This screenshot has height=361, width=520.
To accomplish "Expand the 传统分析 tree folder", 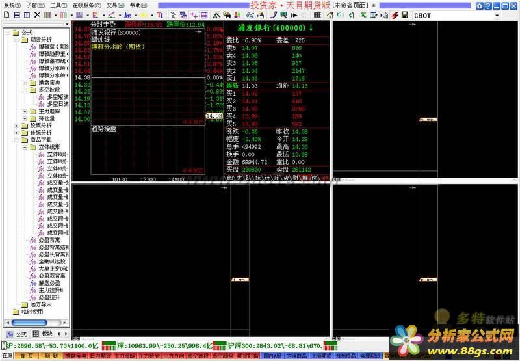I will (16, 133).
